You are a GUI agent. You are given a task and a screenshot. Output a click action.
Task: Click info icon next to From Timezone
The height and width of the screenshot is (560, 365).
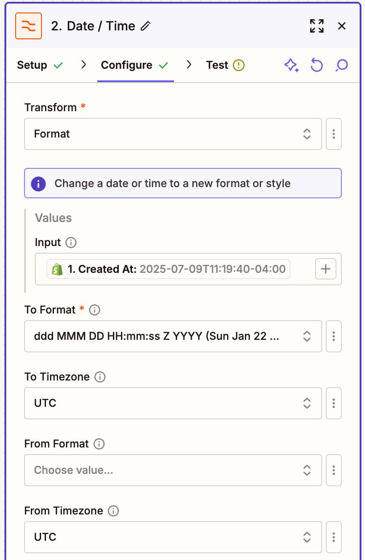click(113, 511)
